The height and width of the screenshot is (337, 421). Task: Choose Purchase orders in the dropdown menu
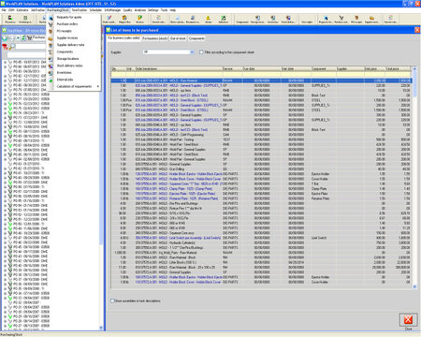click(x=67, y=24)
